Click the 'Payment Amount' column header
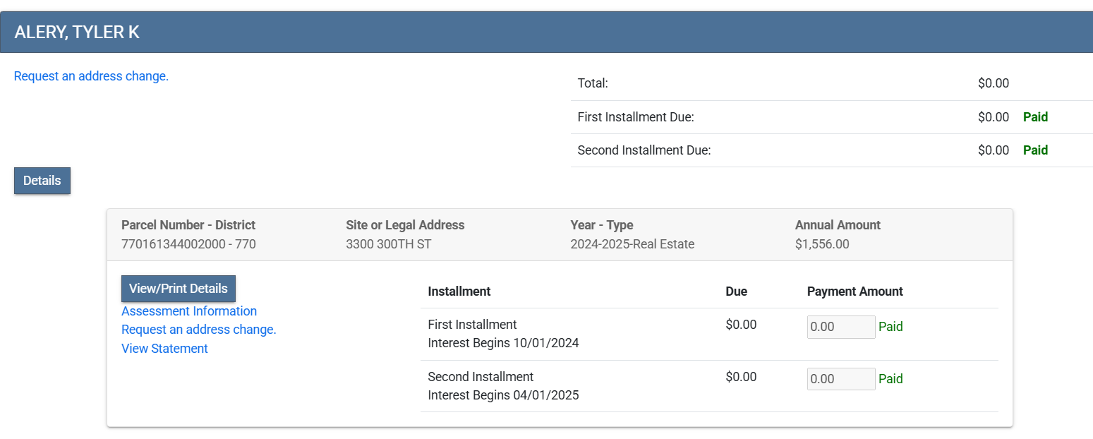Image resolution: width=1093 pixels, height=439 pixels. pos(855,291)
